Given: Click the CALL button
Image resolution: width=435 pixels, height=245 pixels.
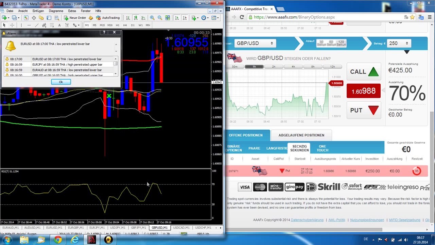Looking at the screenshot, I should (364, 72).
